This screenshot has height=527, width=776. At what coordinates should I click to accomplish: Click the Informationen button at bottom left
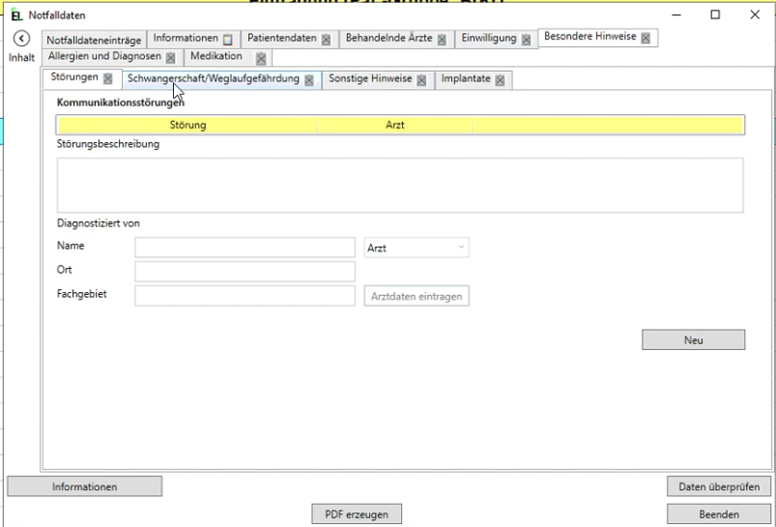(x=85, y=486)
